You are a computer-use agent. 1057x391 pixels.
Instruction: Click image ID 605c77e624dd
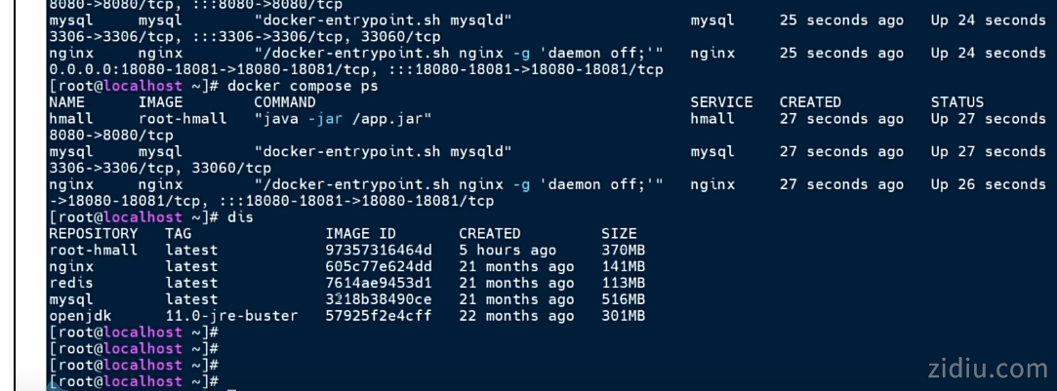pyautogui.click(x=378, y=267)
